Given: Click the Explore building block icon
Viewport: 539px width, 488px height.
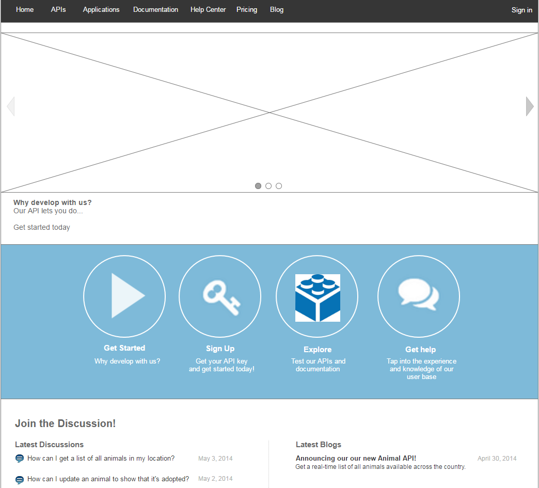Looking at the screenshot, I should tap(318, 298).
